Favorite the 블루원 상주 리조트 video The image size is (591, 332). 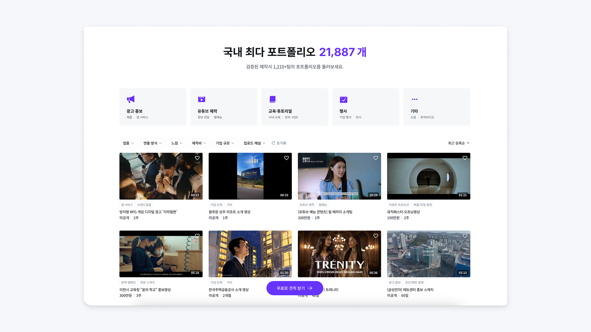click(286, 158)
